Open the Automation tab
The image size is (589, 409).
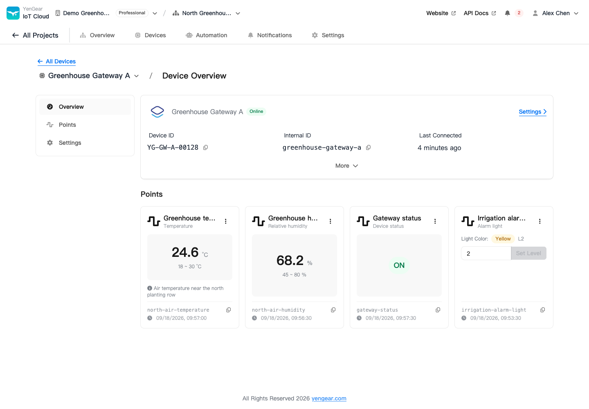pyautogui.click(x=207, y=35)
